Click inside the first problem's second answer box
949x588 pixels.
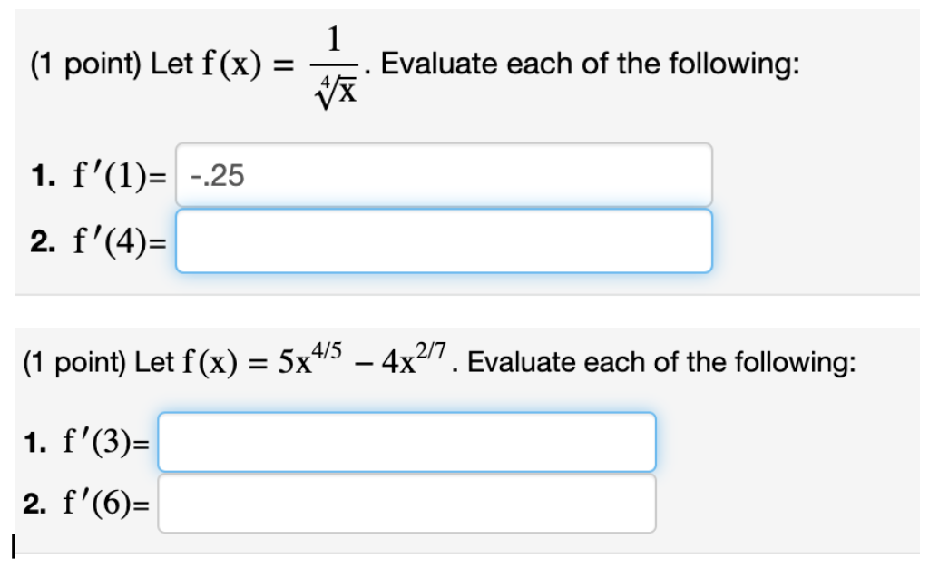[445, 239]
